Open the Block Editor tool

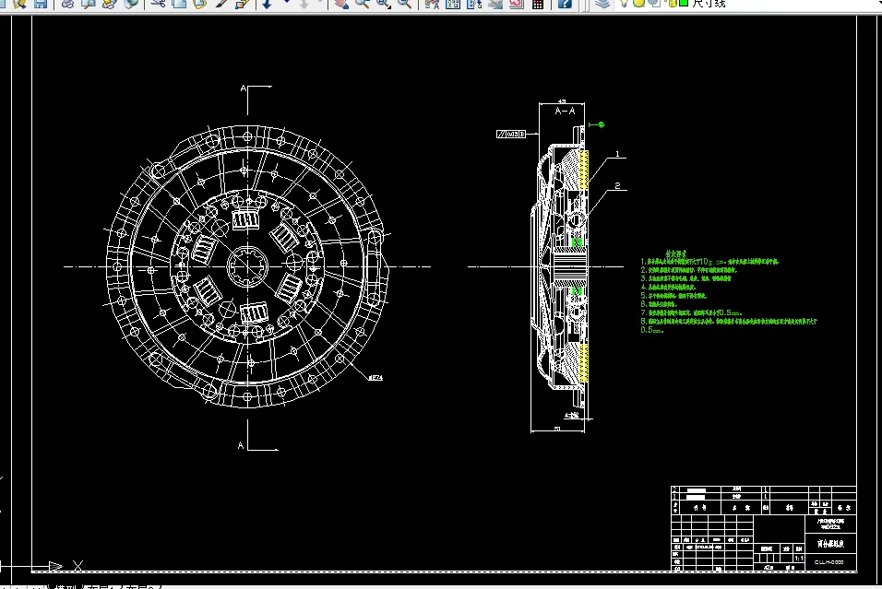(x=242, y=4)
